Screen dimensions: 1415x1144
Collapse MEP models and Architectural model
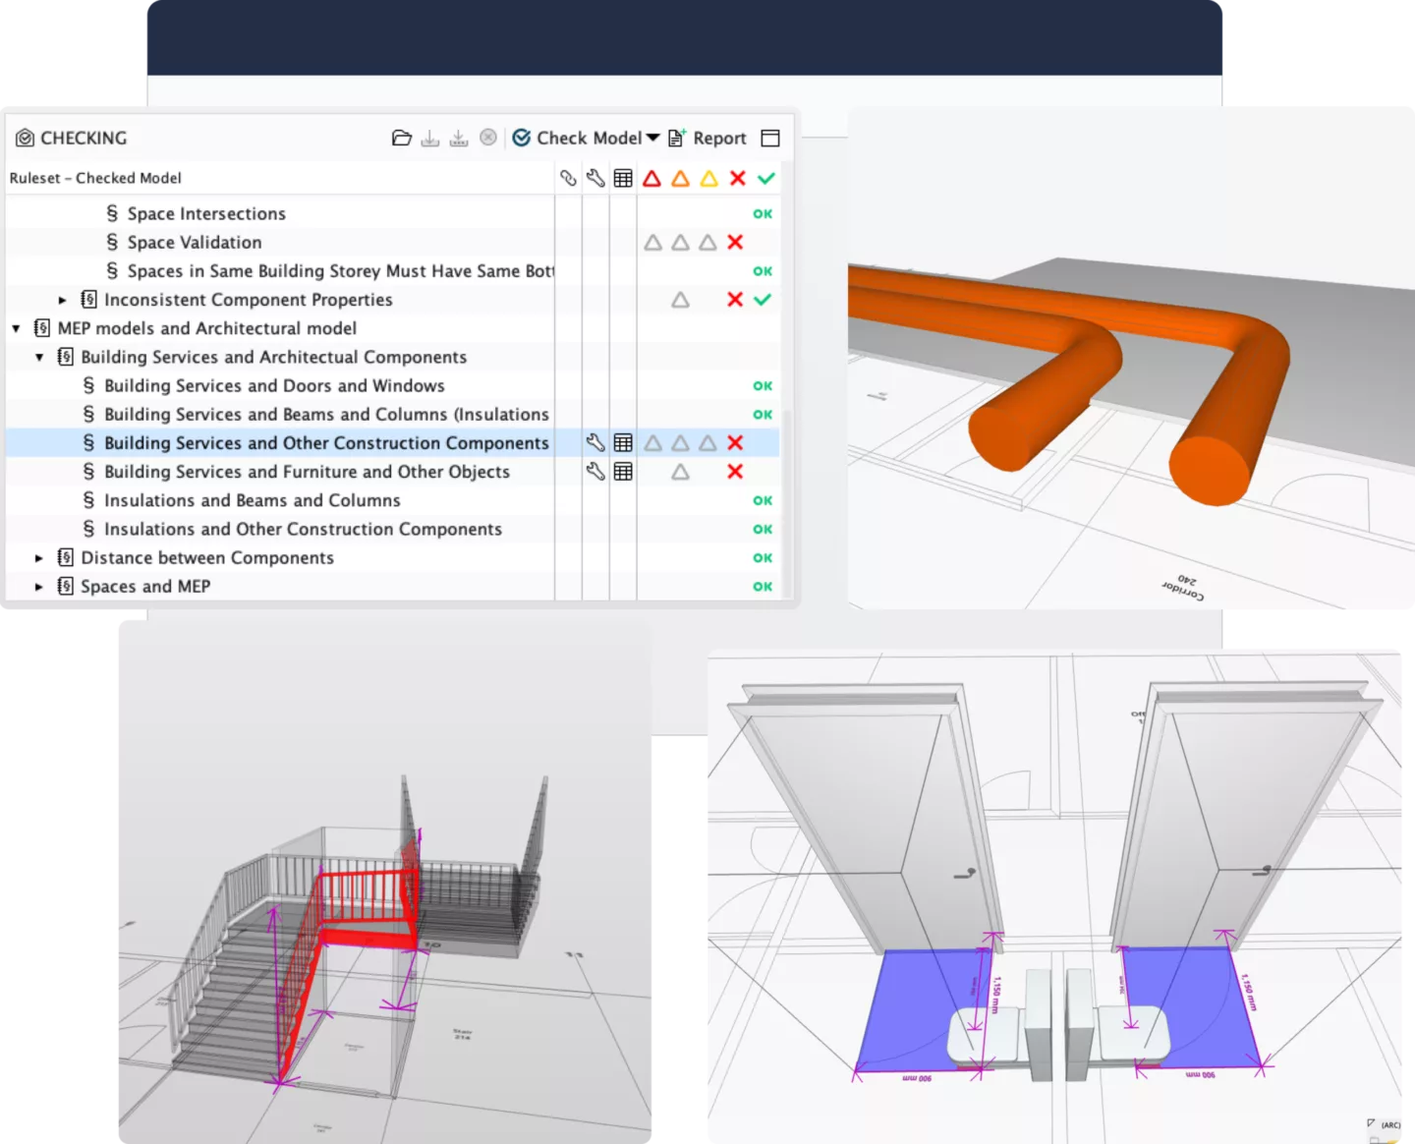click(x=16, y=328)
